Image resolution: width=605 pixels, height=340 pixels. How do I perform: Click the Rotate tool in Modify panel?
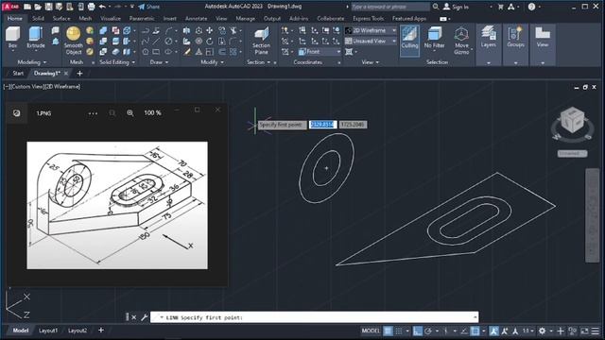pyautogui.click(x=210, y=41)
